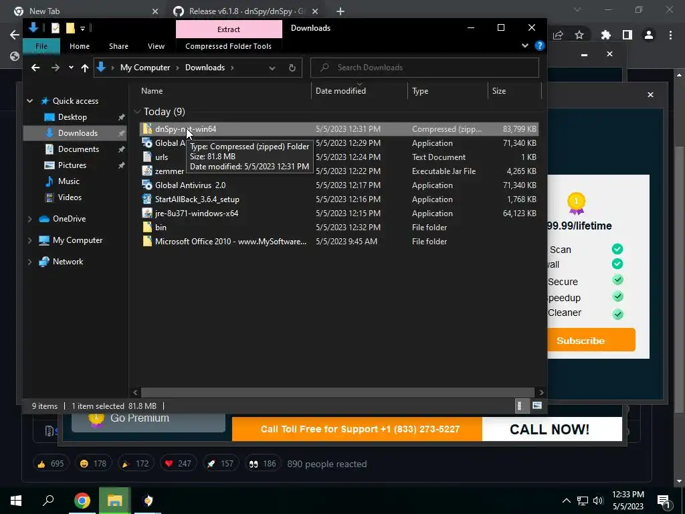Toggle Chrome side panel icon
Viewport: 685px width, 514px height.
tap(627, 35)
